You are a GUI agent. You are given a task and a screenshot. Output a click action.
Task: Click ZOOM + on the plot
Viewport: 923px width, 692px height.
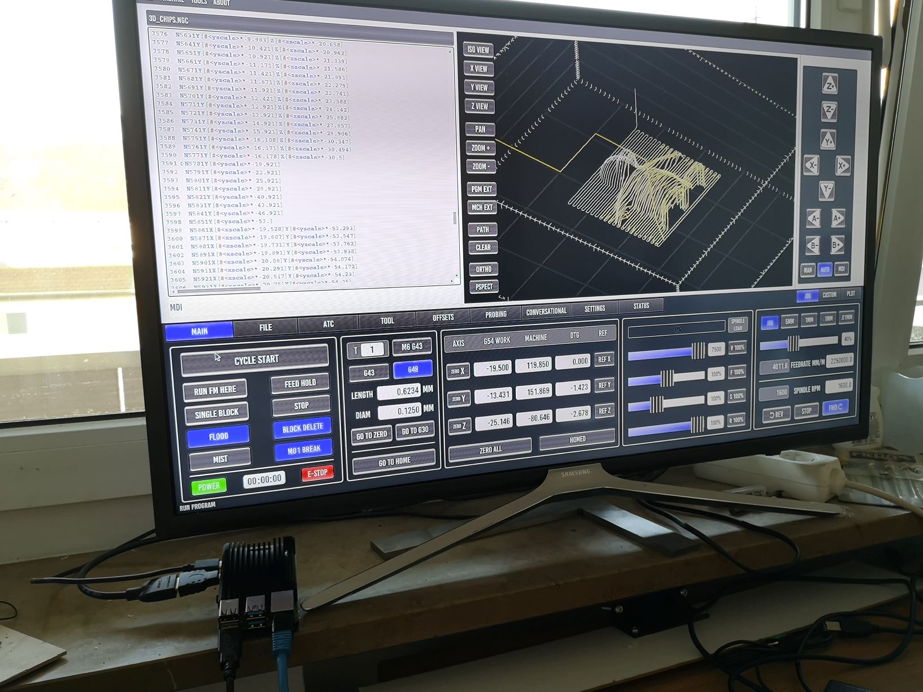point(481,148)
